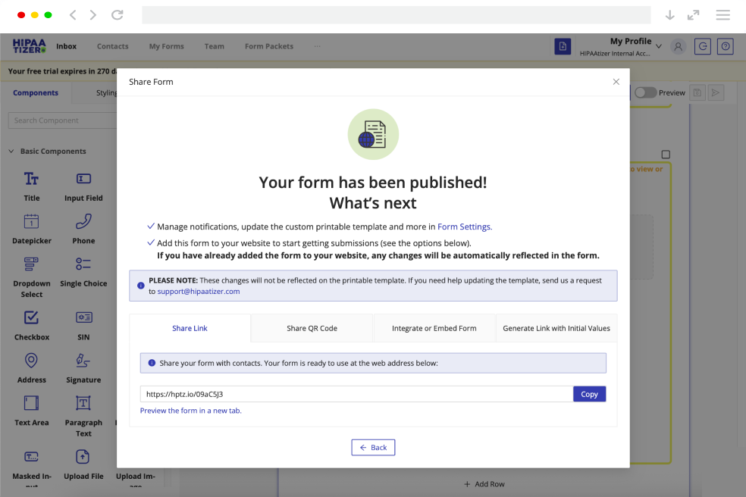Open Form Settings from the published dialog
746x497 pixels.
coord(466,227)
